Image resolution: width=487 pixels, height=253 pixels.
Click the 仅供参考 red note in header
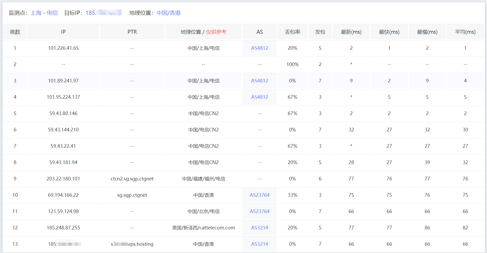[x=216, y=32]
